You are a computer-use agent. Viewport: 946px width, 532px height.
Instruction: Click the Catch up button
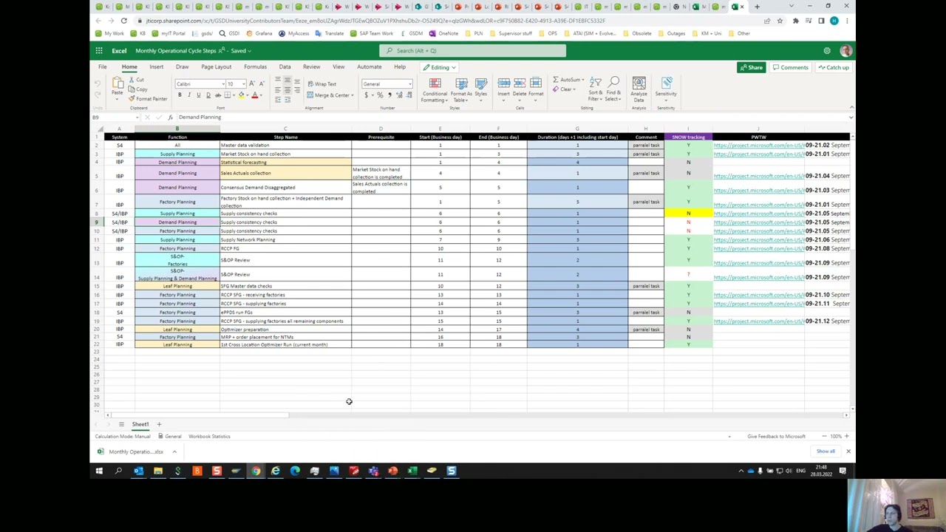[x=834, y=67]
